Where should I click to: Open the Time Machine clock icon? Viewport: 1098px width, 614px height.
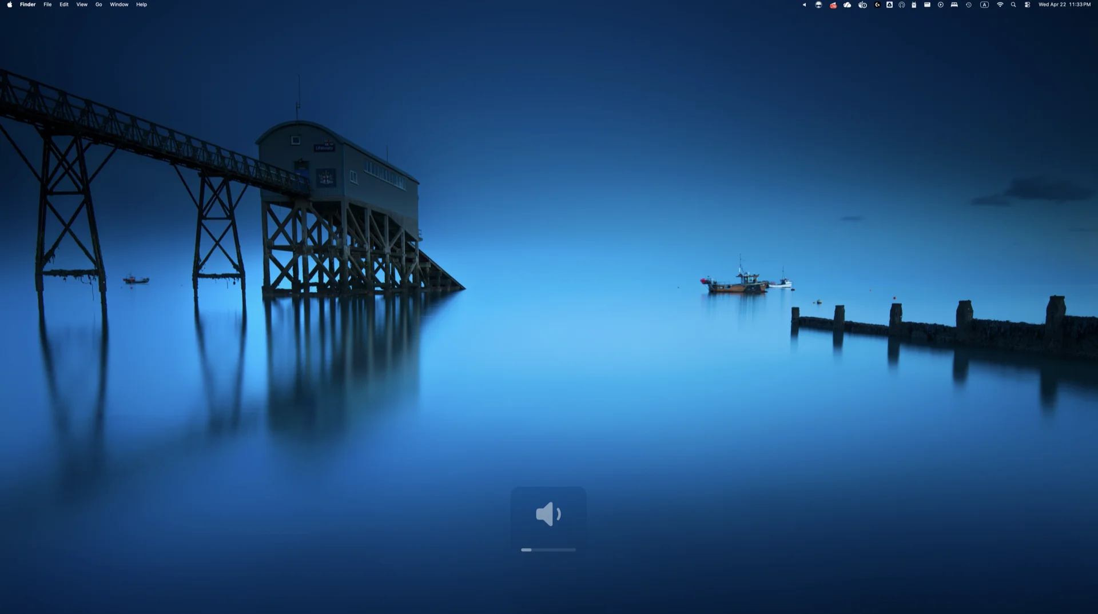point(968,5)
